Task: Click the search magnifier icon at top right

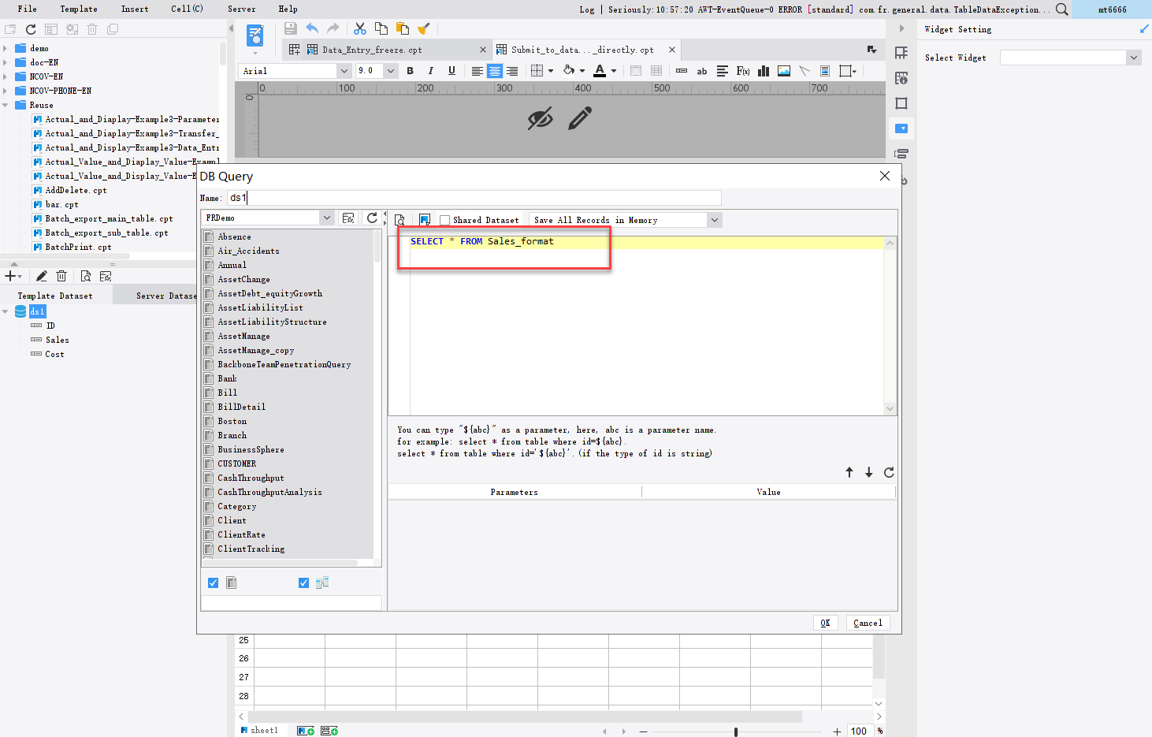Action: point(1062,9)
